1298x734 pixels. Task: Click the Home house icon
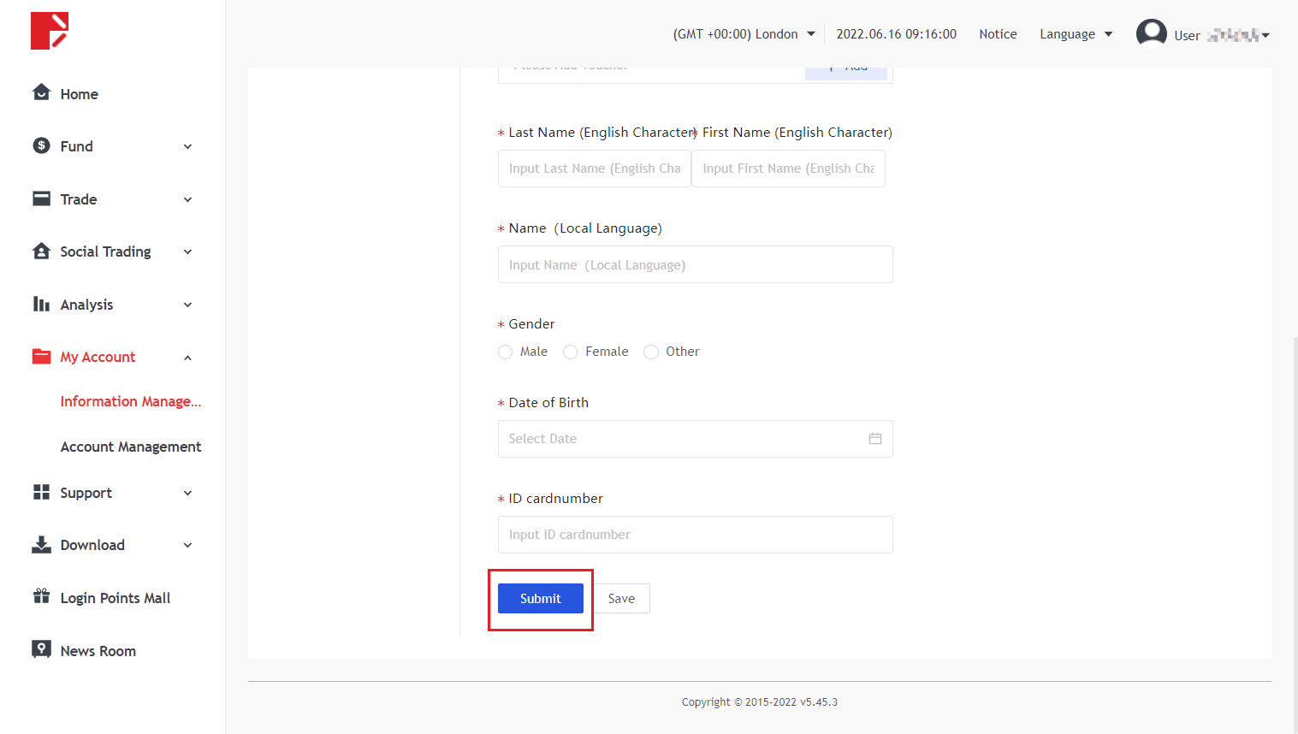(41, 92)
